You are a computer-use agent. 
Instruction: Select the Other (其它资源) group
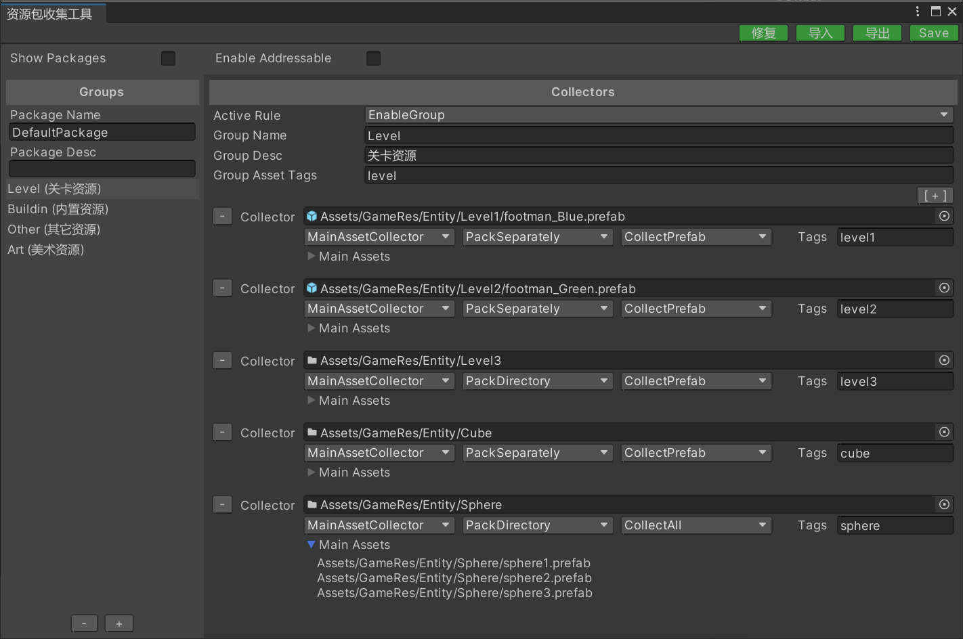click(x=102, y=229)
